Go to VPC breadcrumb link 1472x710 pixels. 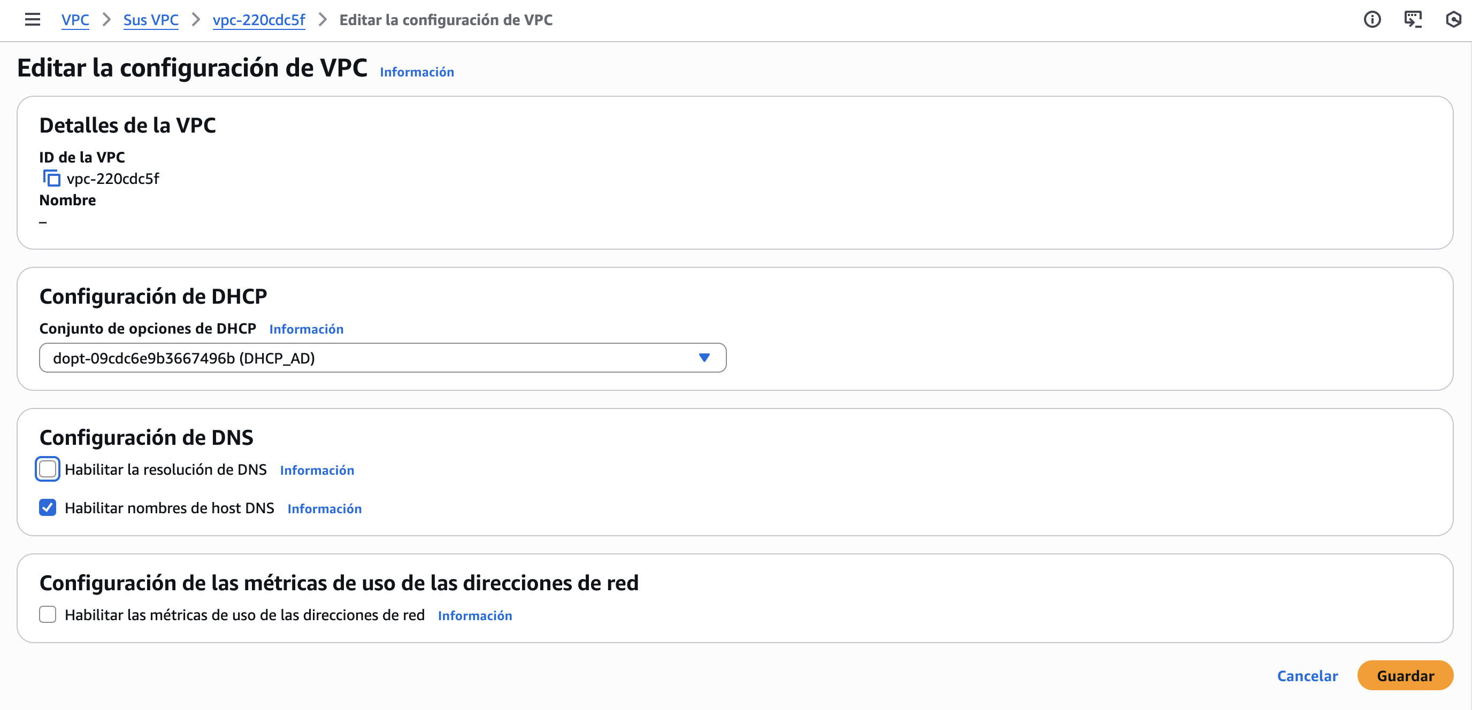click(75, 20)
